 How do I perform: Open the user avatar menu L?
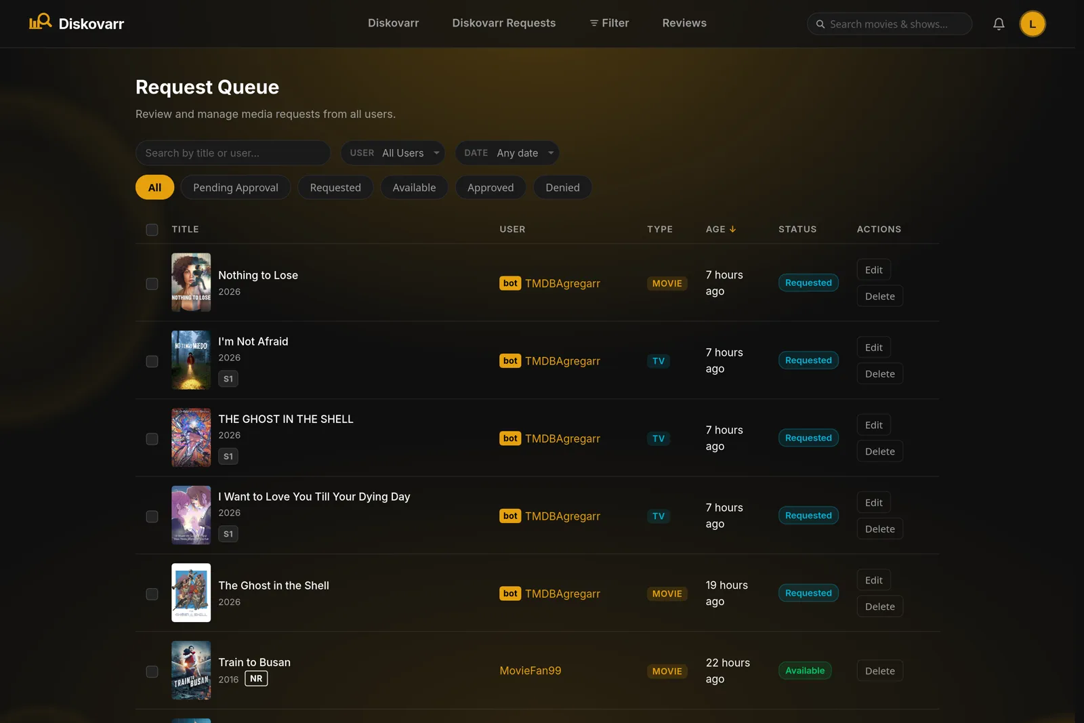(x=1033, y=24)
